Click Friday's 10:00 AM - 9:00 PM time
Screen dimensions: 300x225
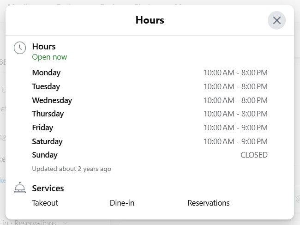[235, 128]
